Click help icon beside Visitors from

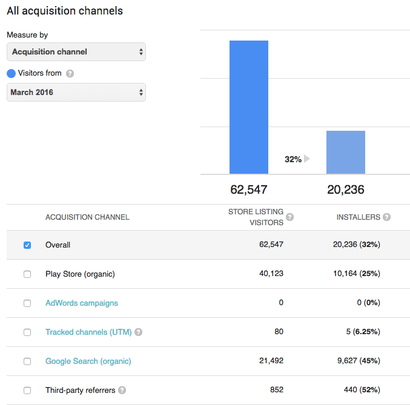pos(70,74)
